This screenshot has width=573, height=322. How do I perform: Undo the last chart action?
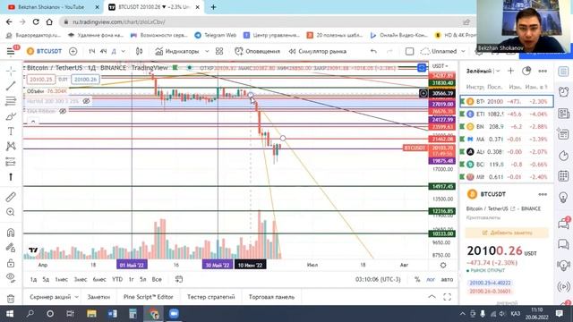(x=373, y=52)
